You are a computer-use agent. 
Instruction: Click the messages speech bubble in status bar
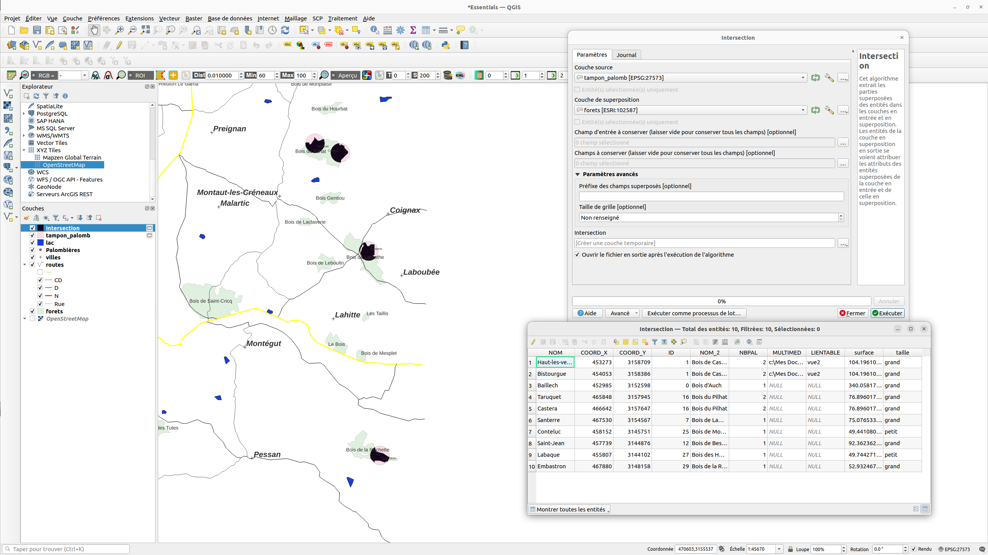982,549
